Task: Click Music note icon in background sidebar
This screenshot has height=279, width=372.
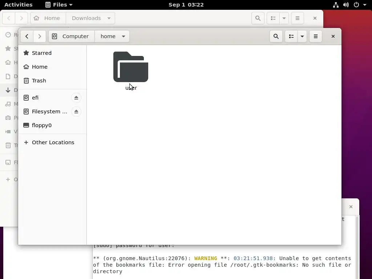Action: click(x=8, y=104)
